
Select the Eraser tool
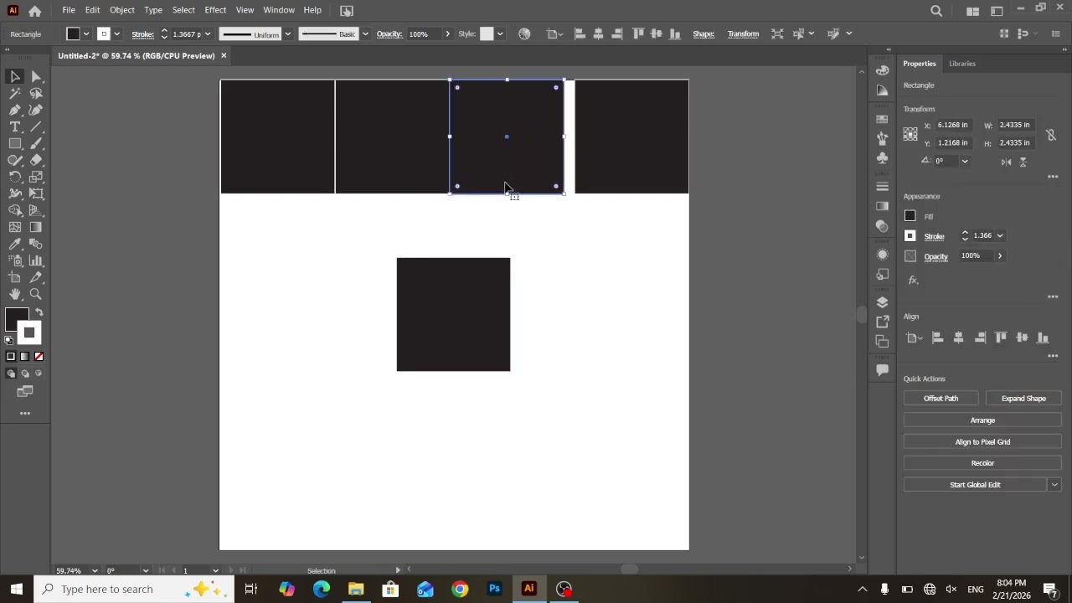coord(36,160)
